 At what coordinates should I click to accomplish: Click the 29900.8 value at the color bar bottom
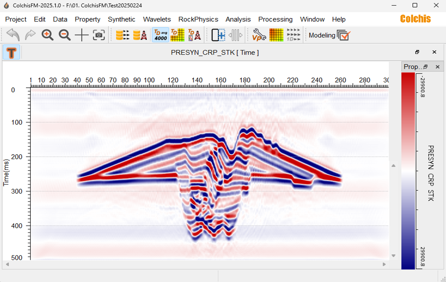click(422, 257)
